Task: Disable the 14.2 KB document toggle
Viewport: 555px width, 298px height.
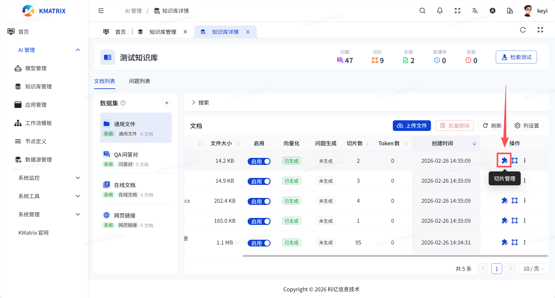Action: click(x=259, y=161)
